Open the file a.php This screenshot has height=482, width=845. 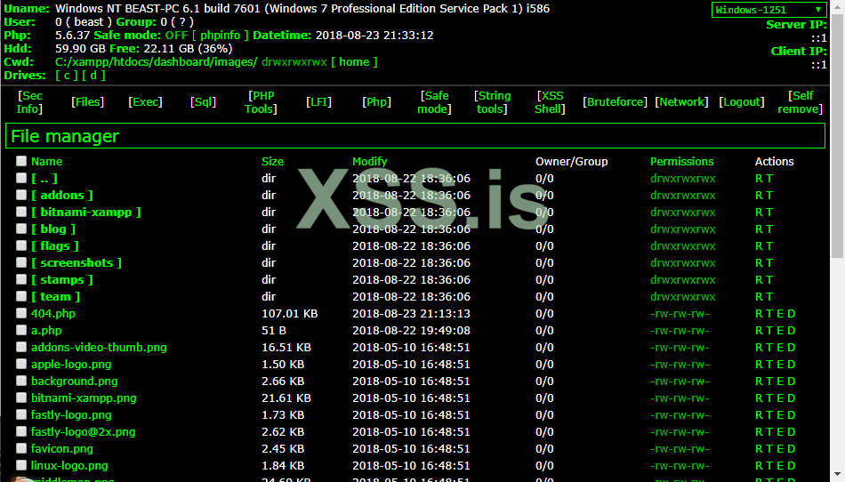click(x=46, y=330)
